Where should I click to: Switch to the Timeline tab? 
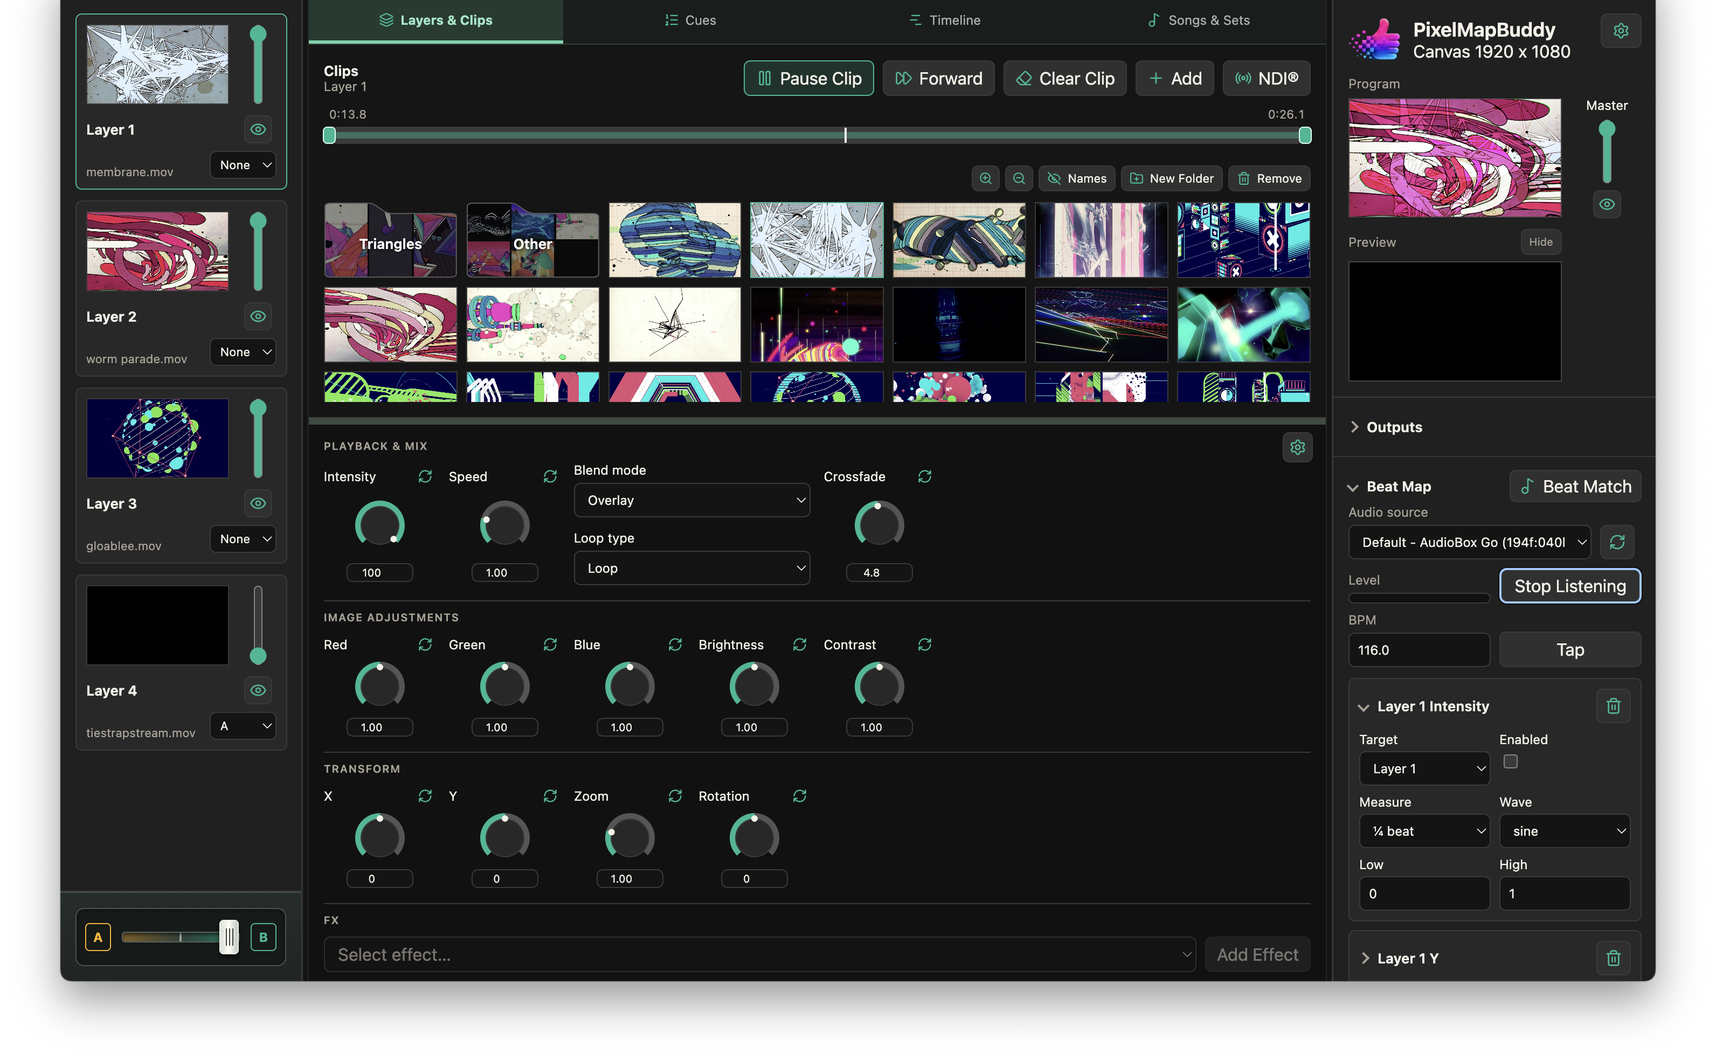[x=945, y=20]
